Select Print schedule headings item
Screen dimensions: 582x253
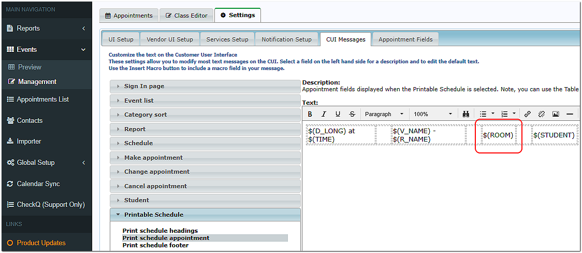(x=160, y=231)
